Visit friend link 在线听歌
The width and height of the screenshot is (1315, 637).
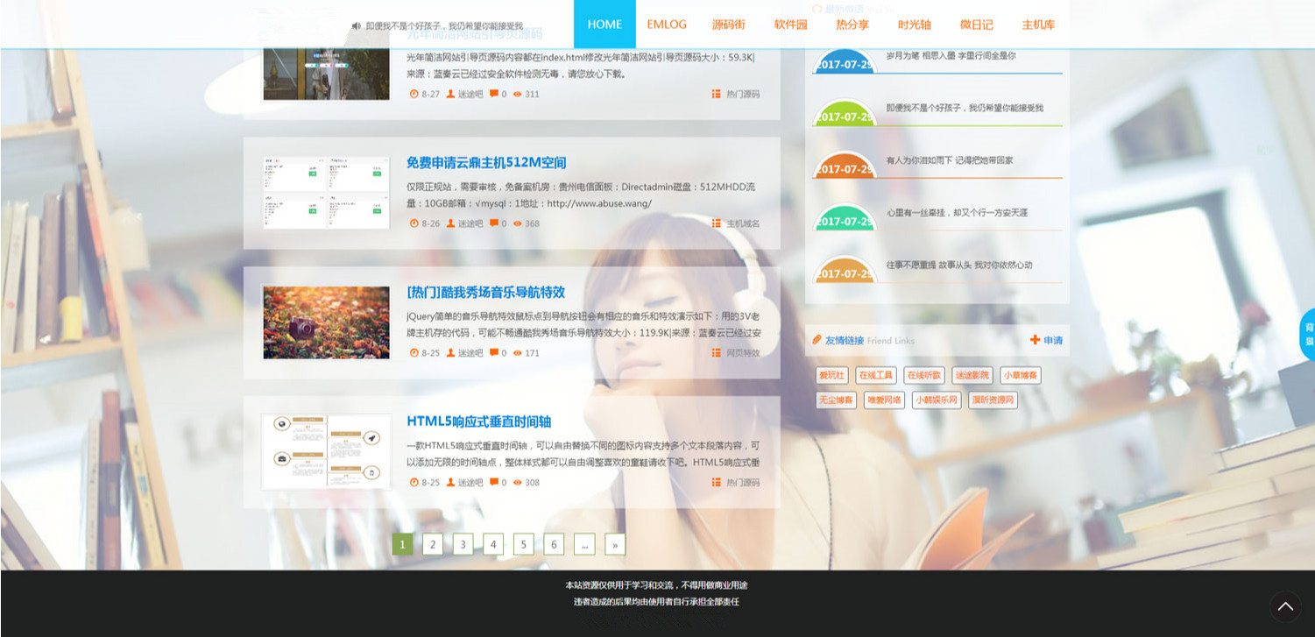[924, 375]
